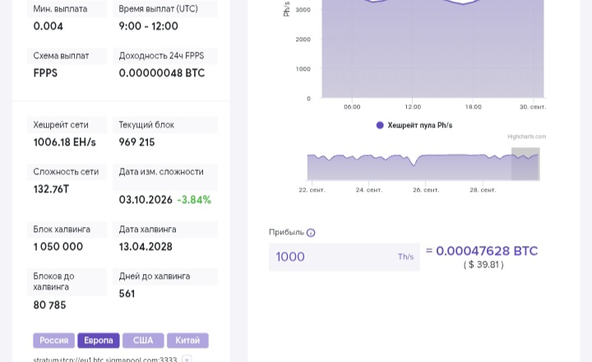Click the navigator dip near 26 сент.
592x362 pixels.
(414, 163)
